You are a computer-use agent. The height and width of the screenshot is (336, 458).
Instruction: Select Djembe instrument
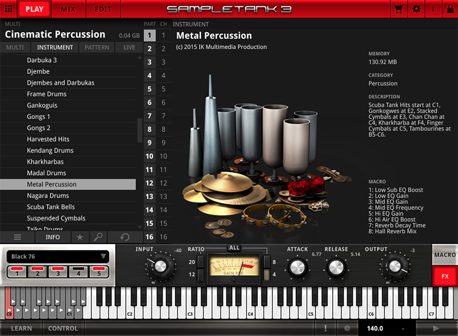point(68,72)
